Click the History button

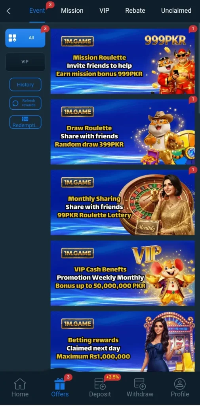click(x=25, y=85)
